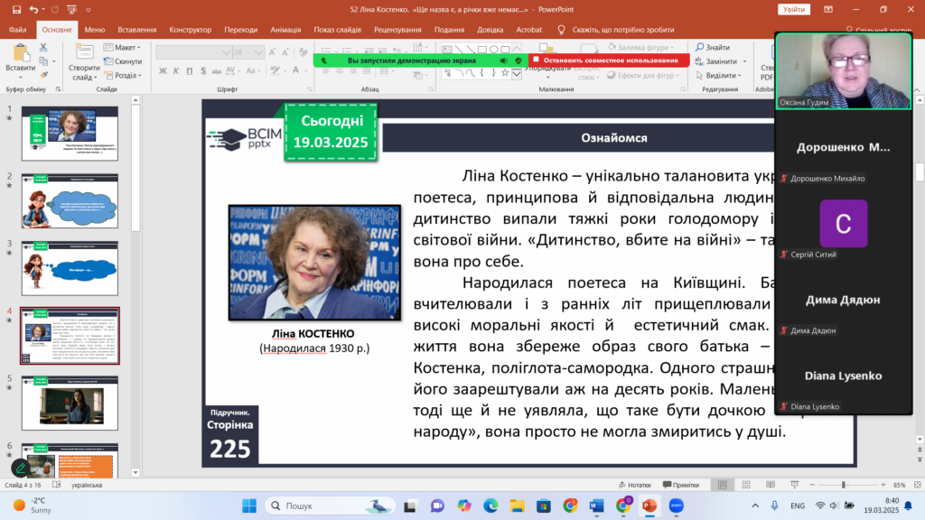Insert the star shape from shapes gallery

click(504, 73)
